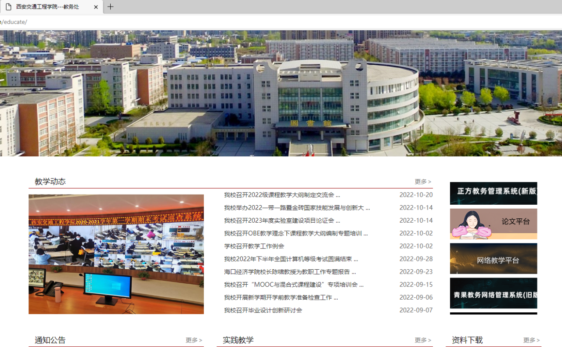This screenshot has height=347, width=562.
Task: Expand 更多 next to 资料下载
Action: [x=531, y=340]
